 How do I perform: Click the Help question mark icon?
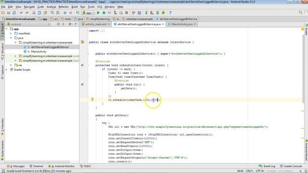click(170, 13)
